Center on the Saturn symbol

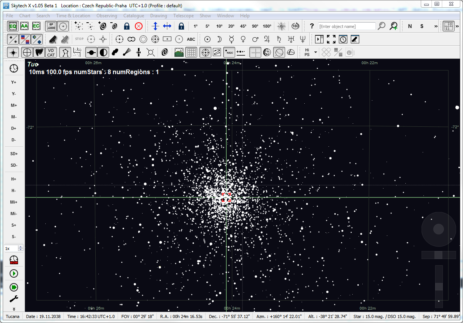[x=279, y=39]
